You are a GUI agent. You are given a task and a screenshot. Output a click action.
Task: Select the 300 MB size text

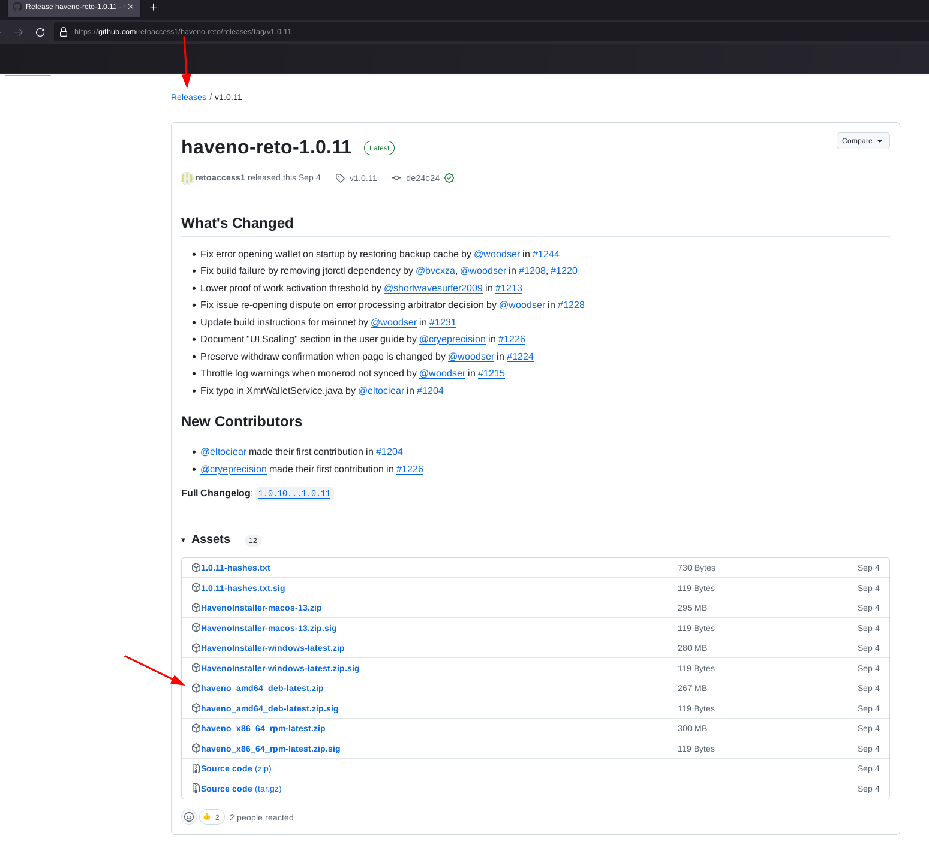[692, 728]
